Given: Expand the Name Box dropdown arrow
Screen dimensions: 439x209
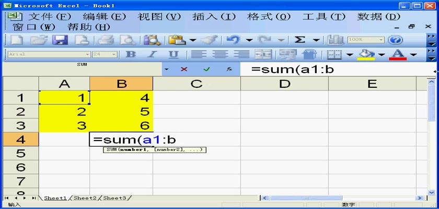Looking at the screenshot, I should coord(166,69).
